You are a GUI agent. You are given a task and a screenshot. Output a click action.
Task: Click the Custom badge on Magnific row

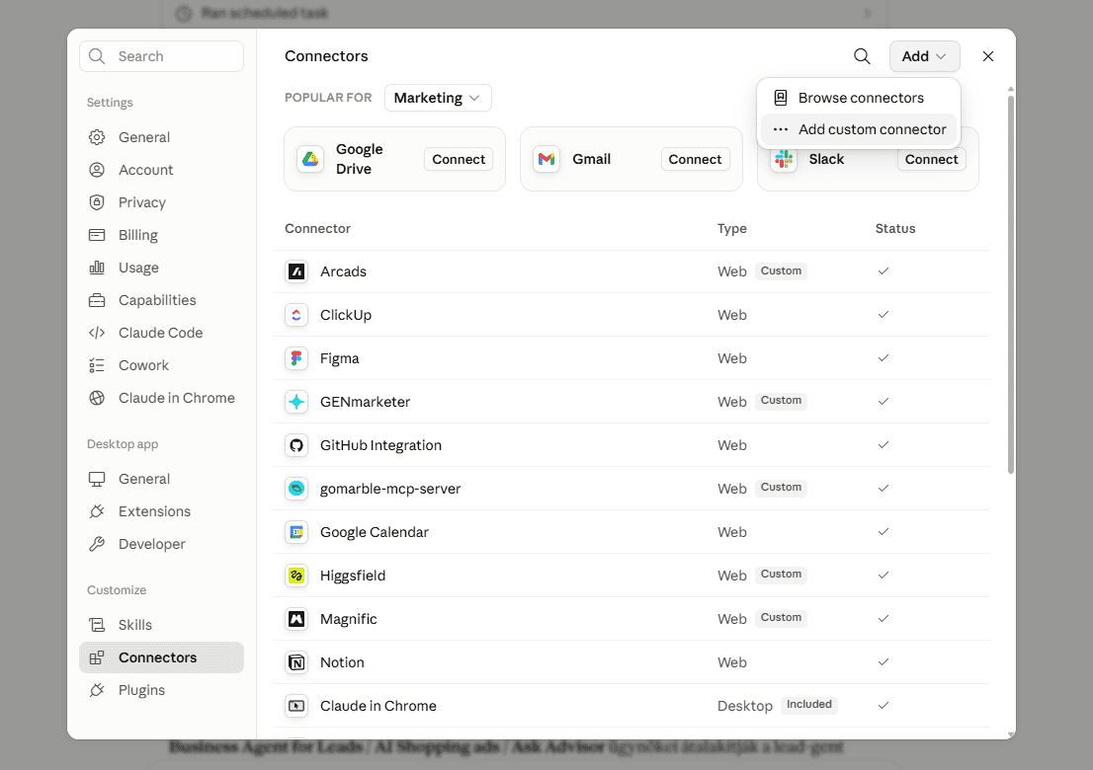point(781,618)
